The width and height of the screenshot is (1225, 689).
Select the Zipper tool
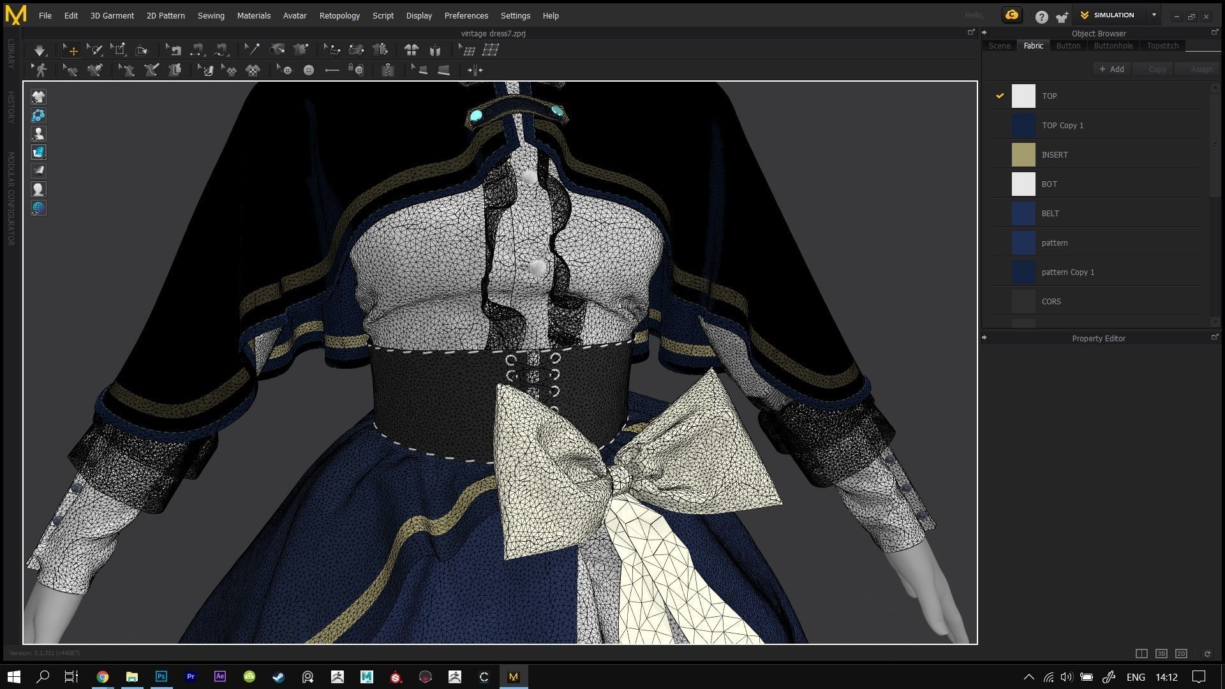[387, 70]
